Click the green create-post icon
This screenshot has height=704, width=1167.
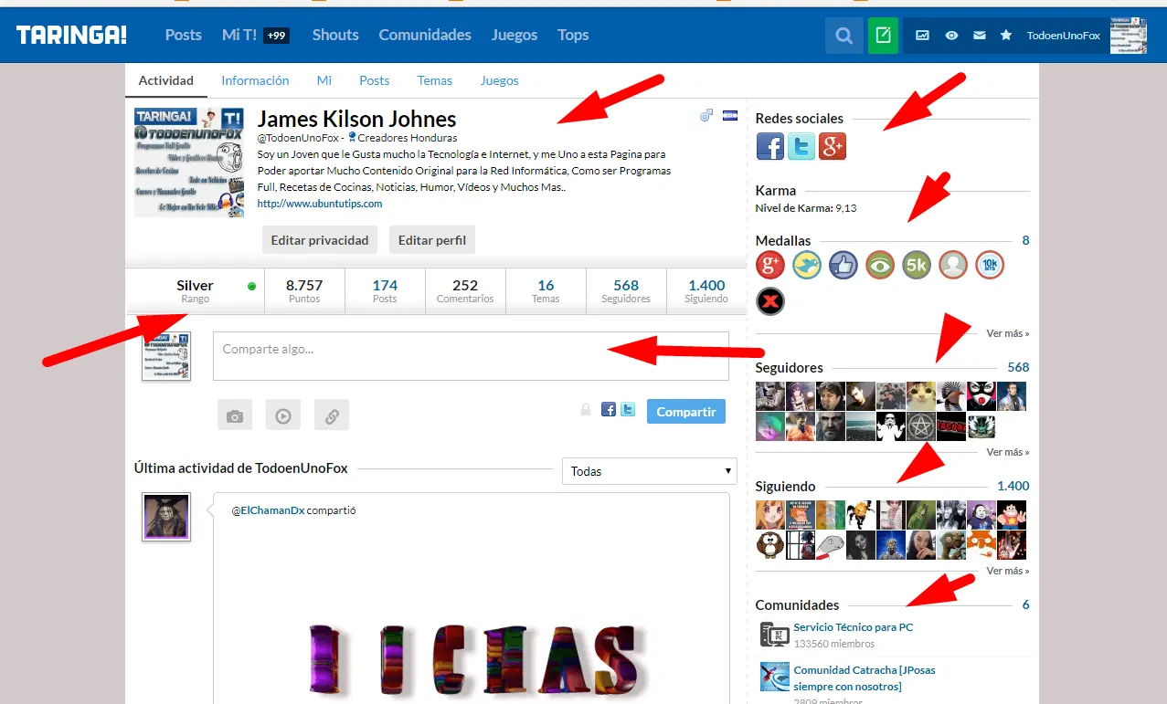click(x=883, y=36)
